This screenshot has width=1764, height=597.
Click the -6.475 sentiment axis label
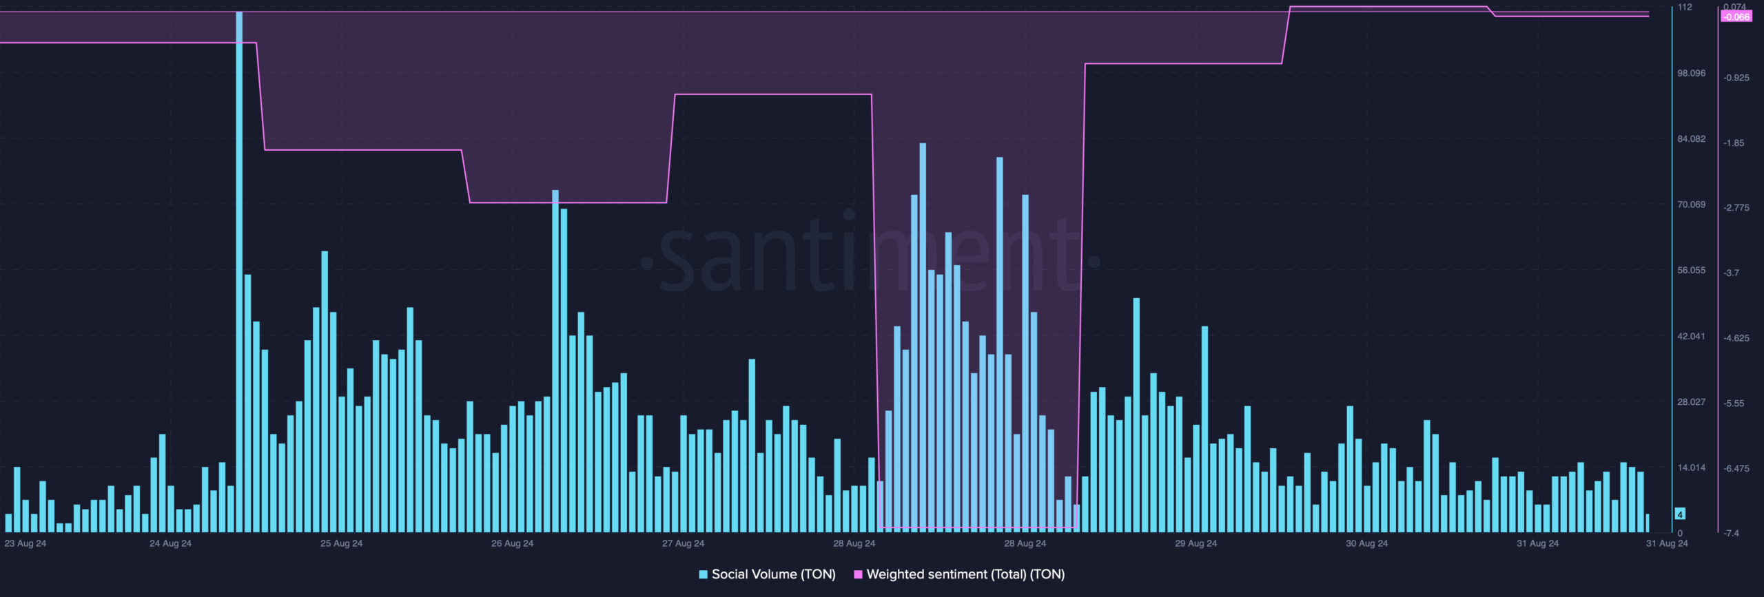click(x=1736, y=468)
